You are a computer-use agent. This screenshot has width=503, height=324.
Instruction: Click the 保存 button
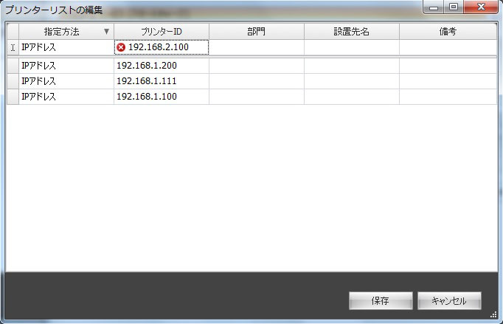[x=380, y=301]
